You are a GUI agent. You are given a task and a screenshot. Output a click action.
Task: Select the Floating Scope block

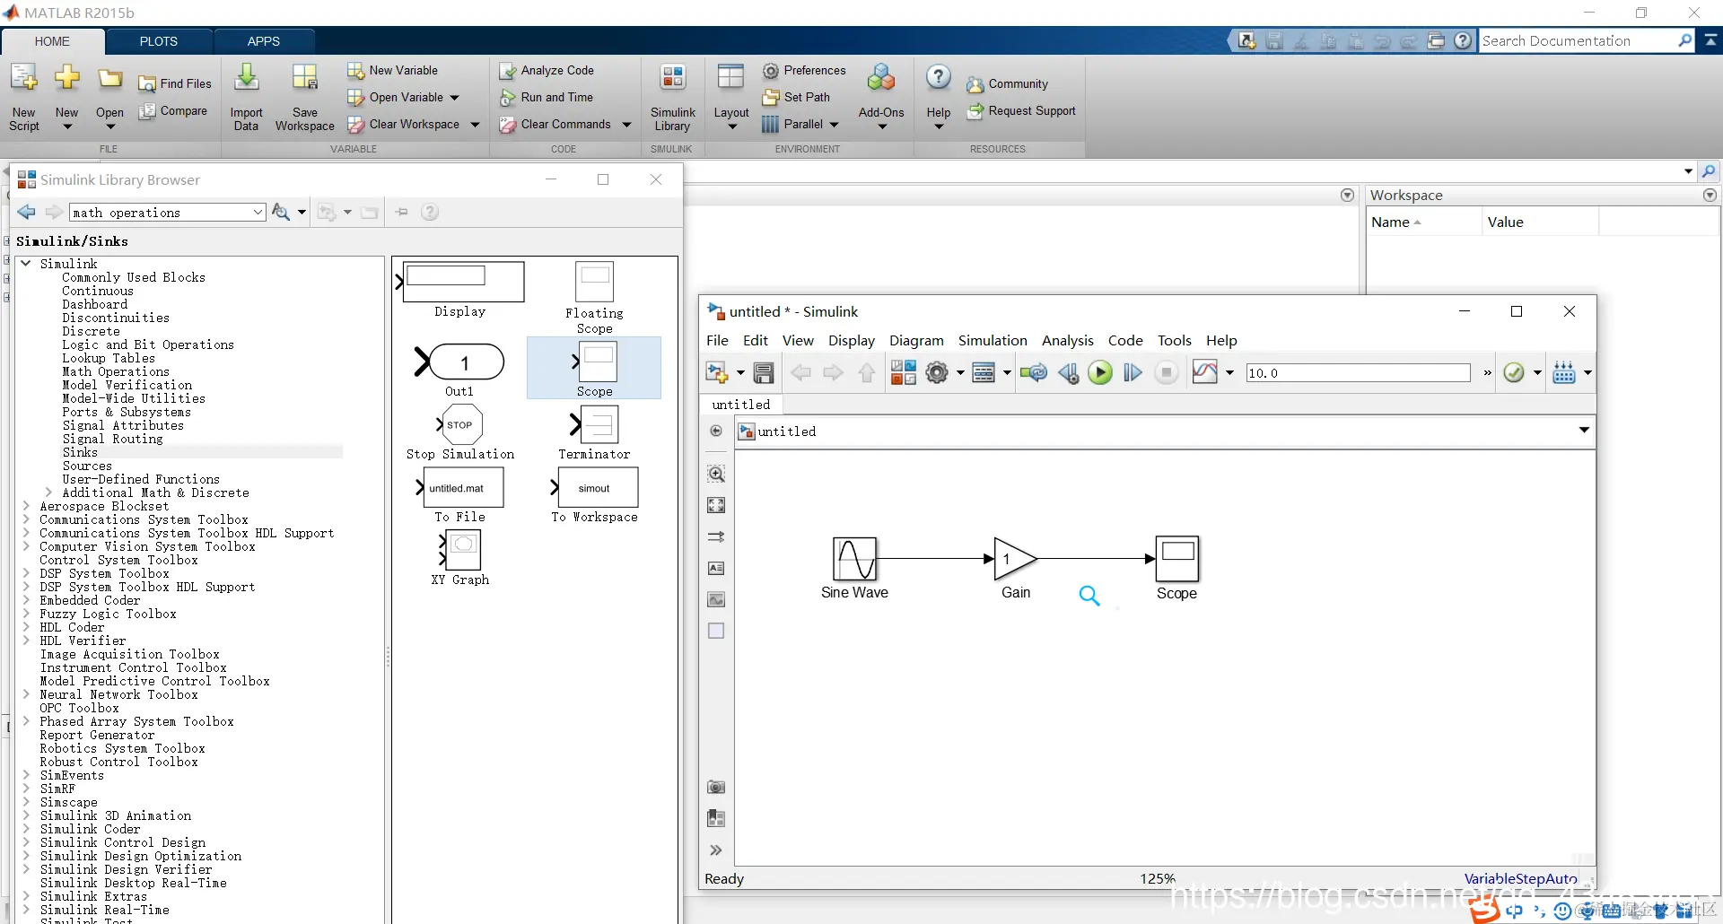pos(594,298)
